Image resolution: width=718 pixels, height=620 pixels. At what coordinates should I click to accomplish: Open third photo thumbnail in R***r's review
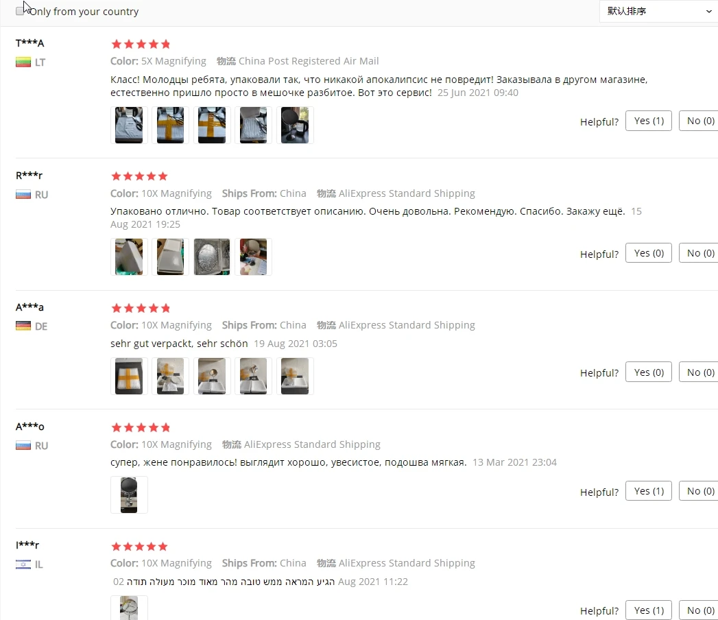click(x=212, y=257)
